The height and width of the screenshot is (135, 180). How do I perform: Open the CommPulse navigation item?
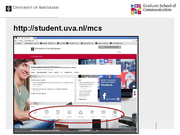68,72
